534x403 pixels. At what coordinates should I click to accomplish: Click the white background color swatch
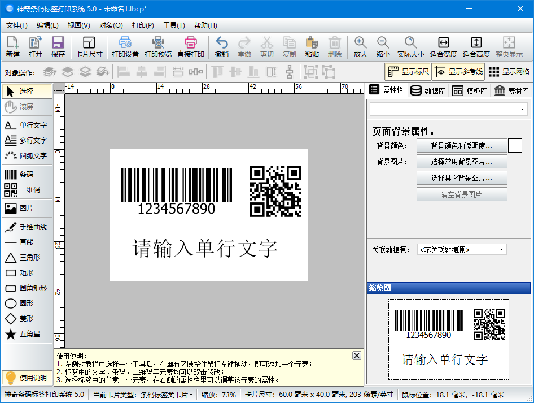(515, 146)
